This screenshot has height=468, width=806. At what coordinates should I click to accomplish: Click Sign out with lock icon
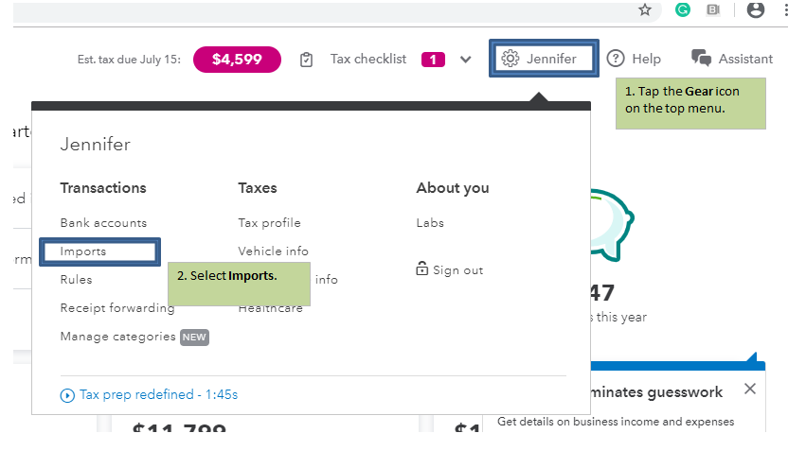pyautogui.click(x=450, y=270)
